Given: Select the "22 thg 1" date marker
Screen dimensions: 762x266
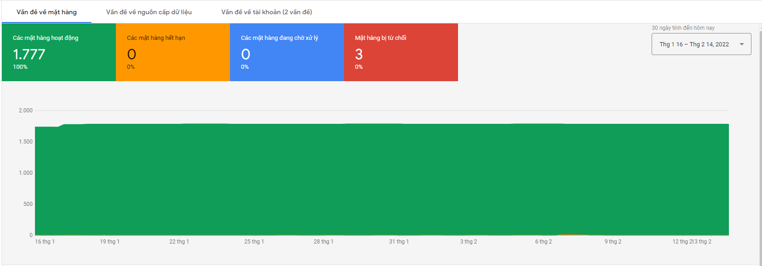Looking at the screenshot, I should pos(179,242).
